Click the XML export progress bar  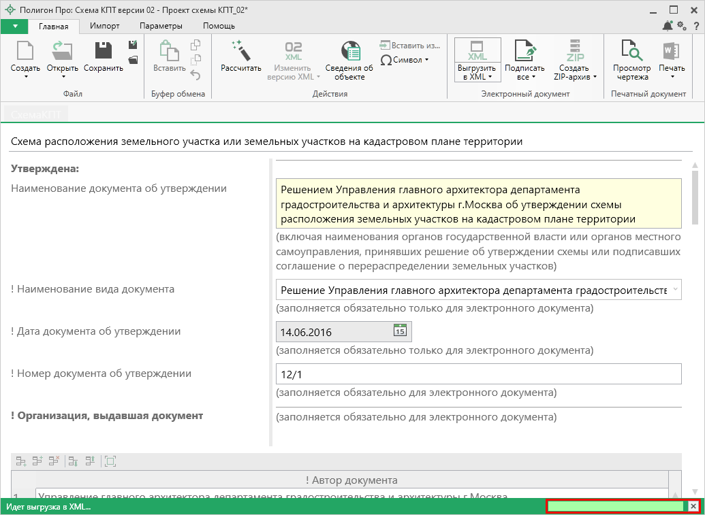pos(617,507)
